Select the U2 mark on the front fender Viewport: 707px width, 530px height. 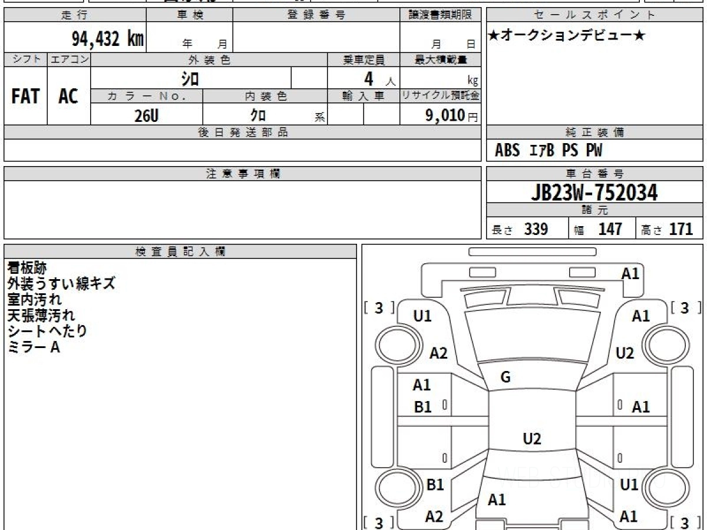point(625,353)
